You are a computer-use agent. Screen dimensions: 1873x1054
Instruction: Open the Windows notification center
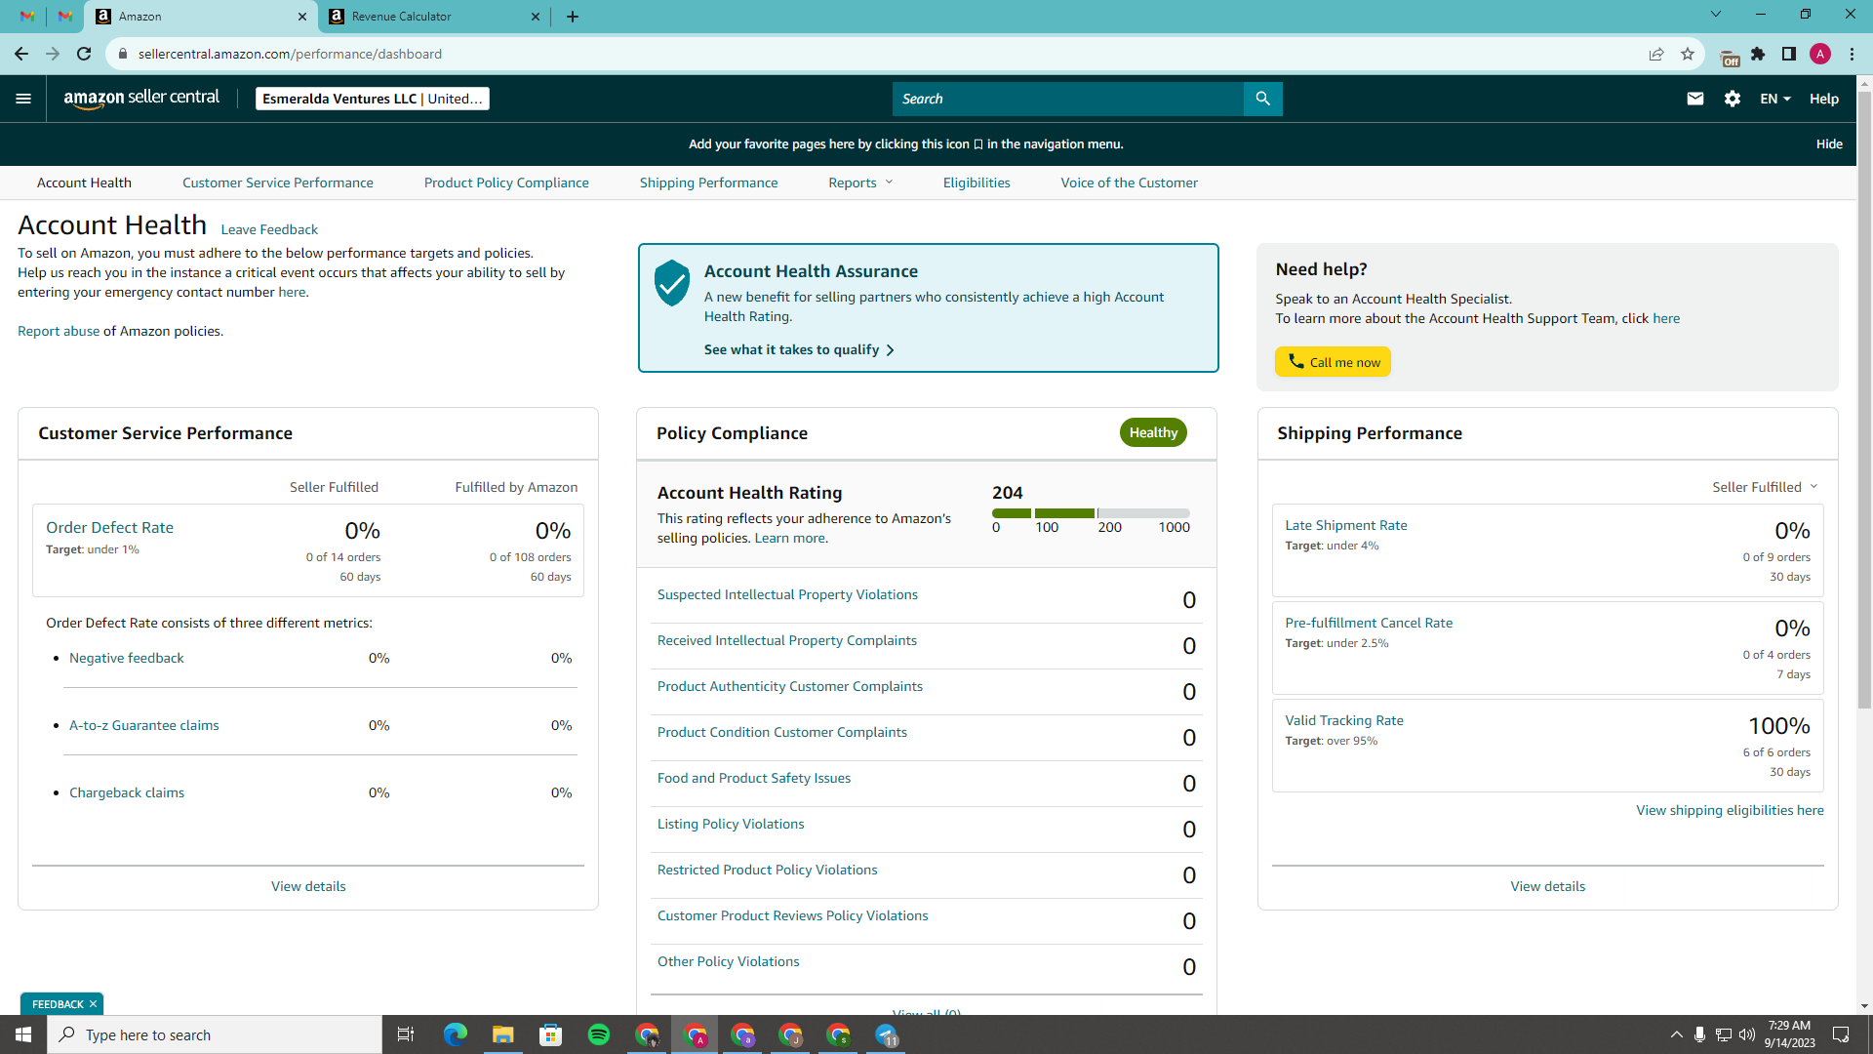click(x=1842, y=1034)
